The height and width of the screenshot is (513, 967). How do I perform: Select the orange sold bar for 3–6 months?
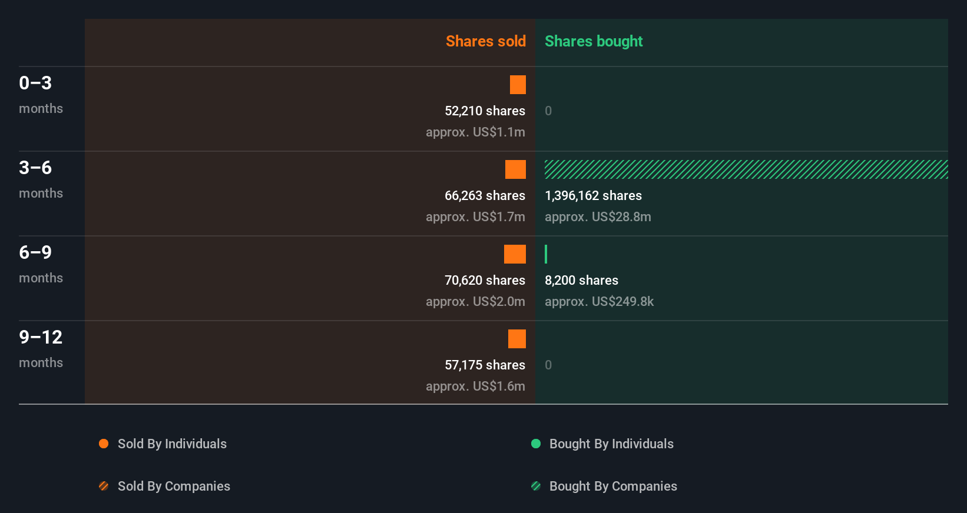click(x=515, y=169)
